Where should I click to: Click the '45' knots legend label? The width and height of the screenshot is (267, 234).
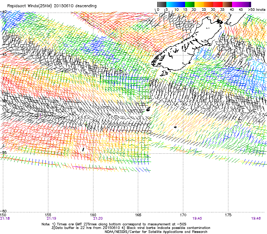click(241, 10)
